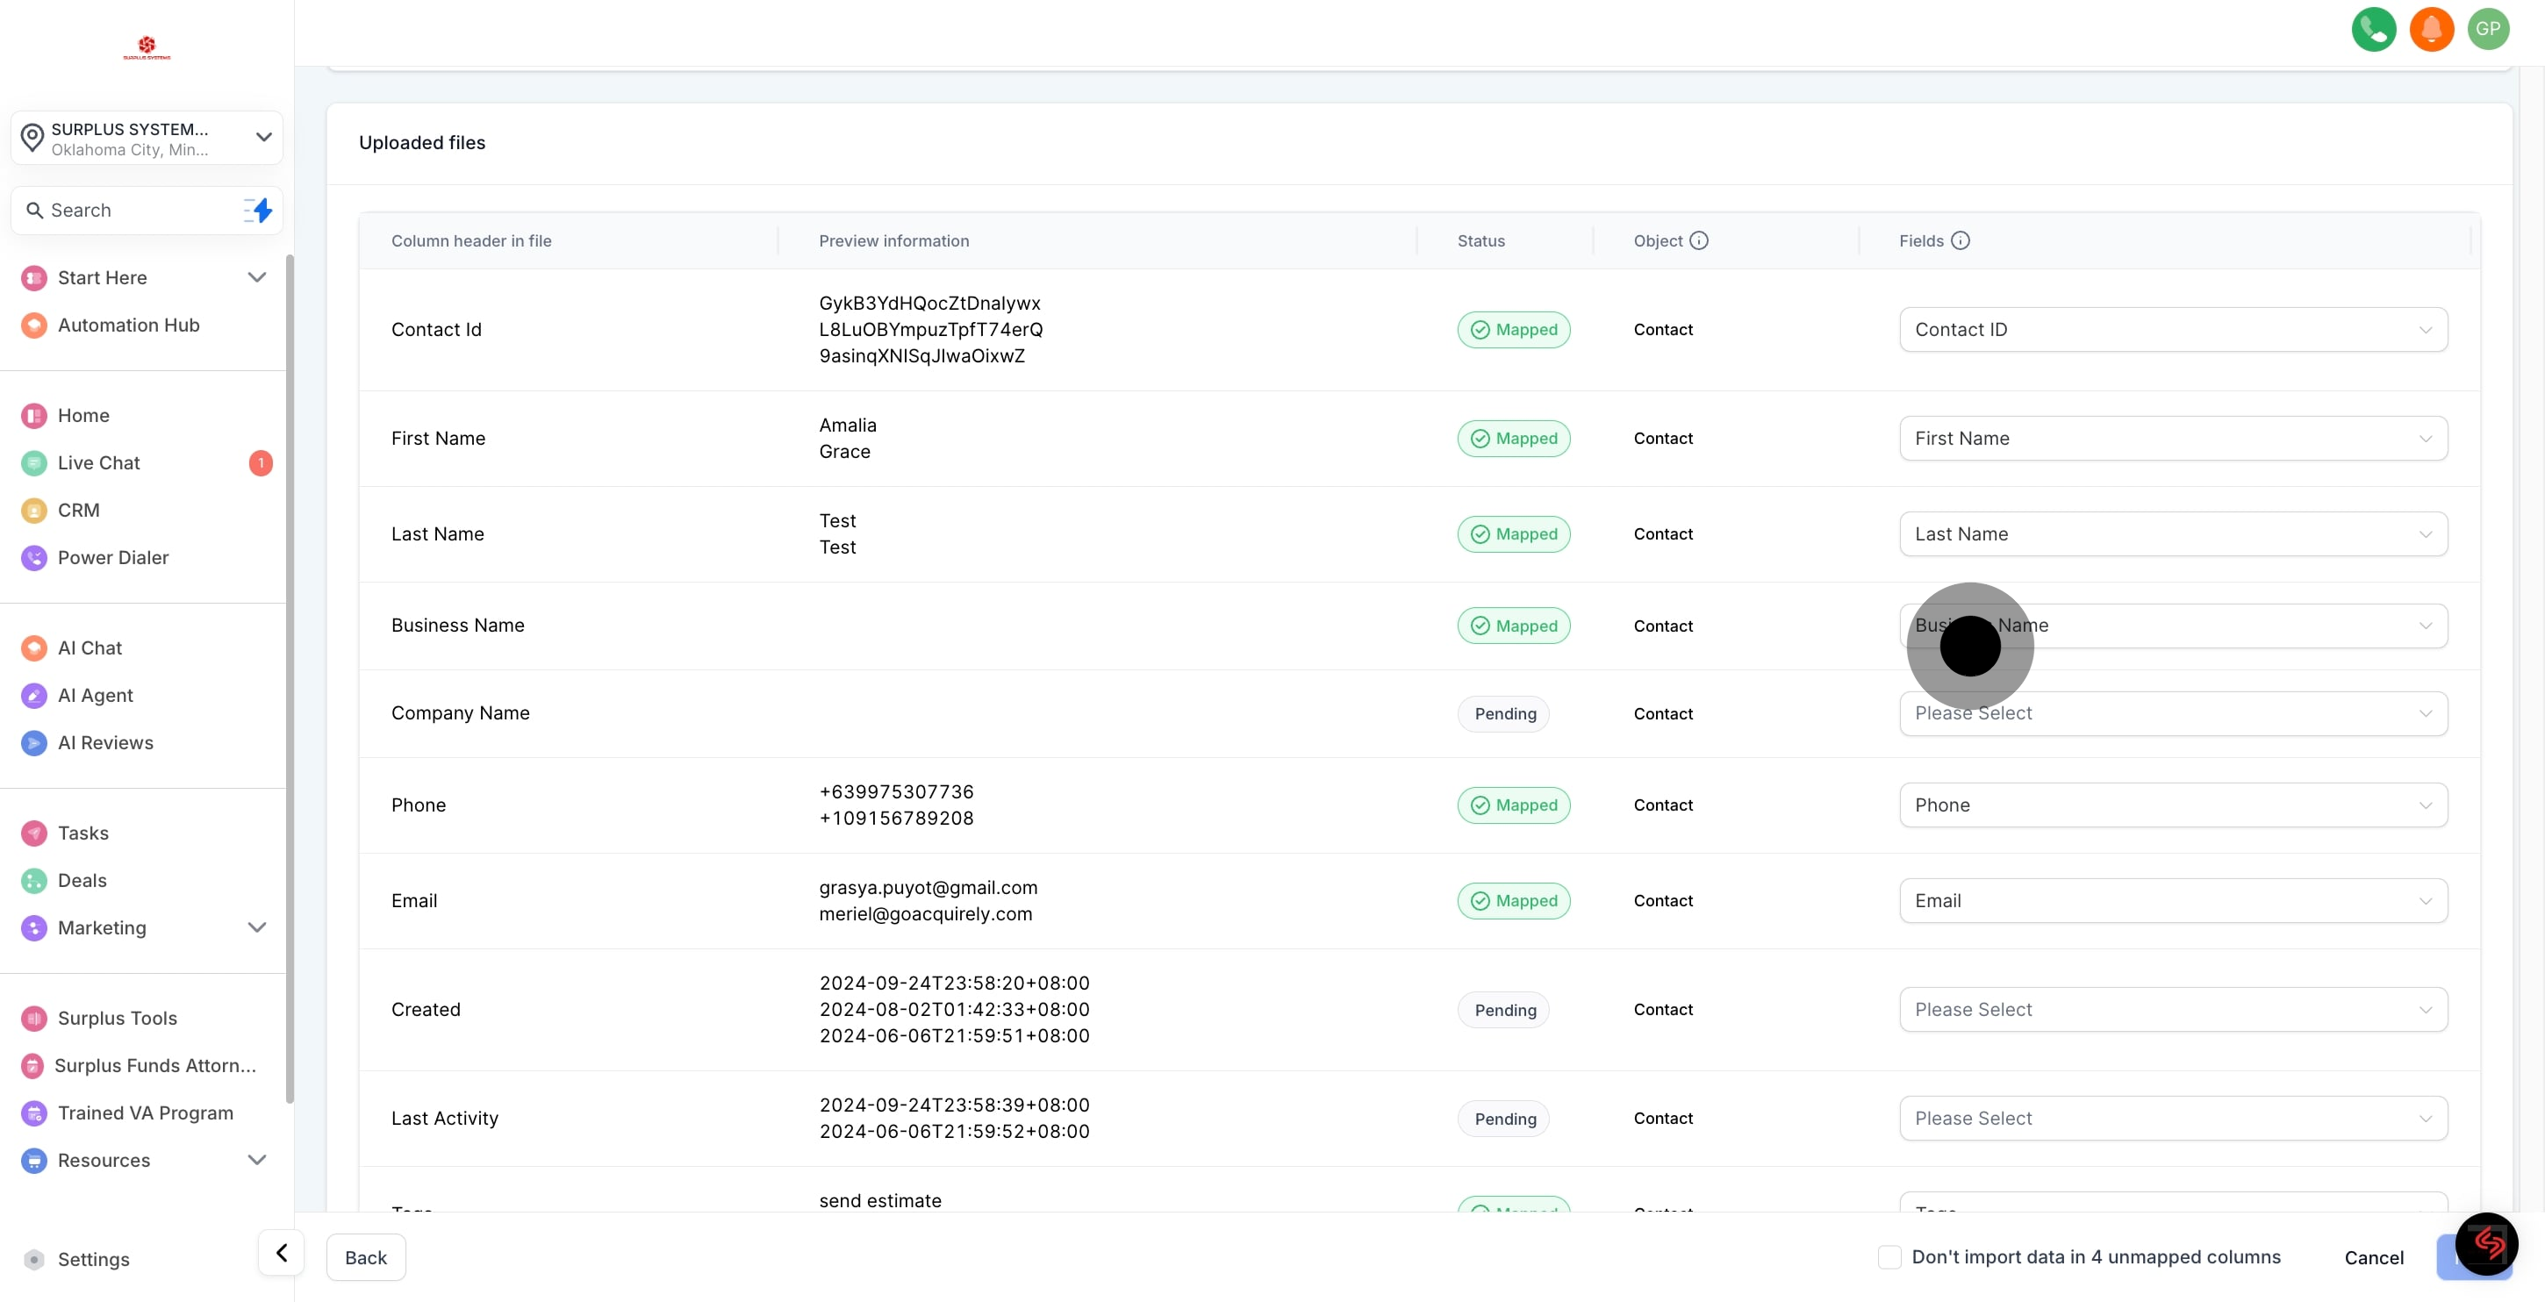2545x1302 pixels.
Task: Click the Cancel button
Action: coord(2373,1257)
